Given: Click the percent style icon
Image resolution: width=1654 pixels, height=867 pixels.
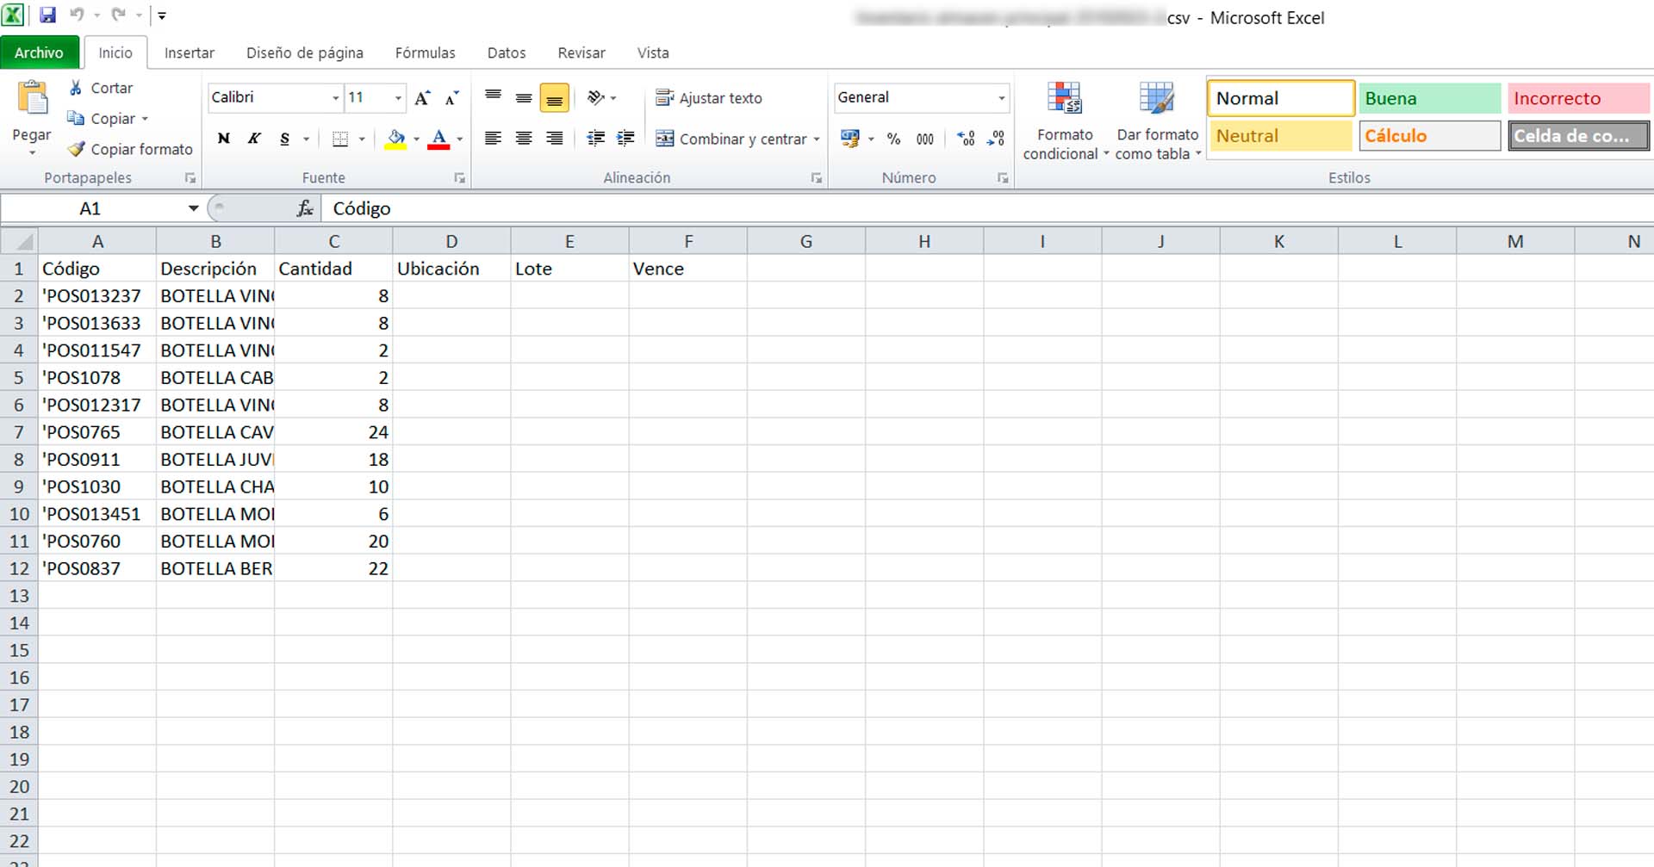Looking at the screenshot, I should click(893, 139).
